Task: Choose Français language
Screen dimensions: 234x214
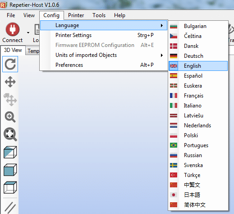Action: click(198, 96)
